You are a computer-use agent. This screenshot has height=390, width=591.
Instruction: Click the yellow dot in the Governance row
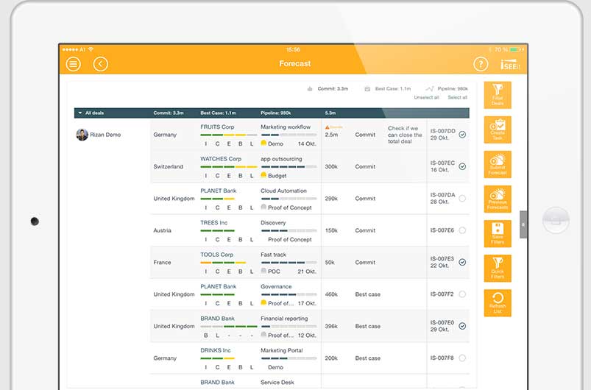263,303
